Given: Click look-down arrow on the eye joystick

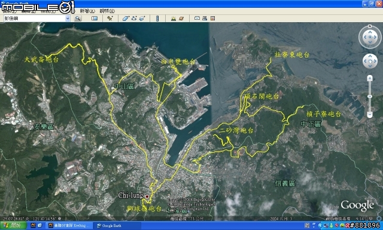Looking at the screenshot, I should 370,42.
